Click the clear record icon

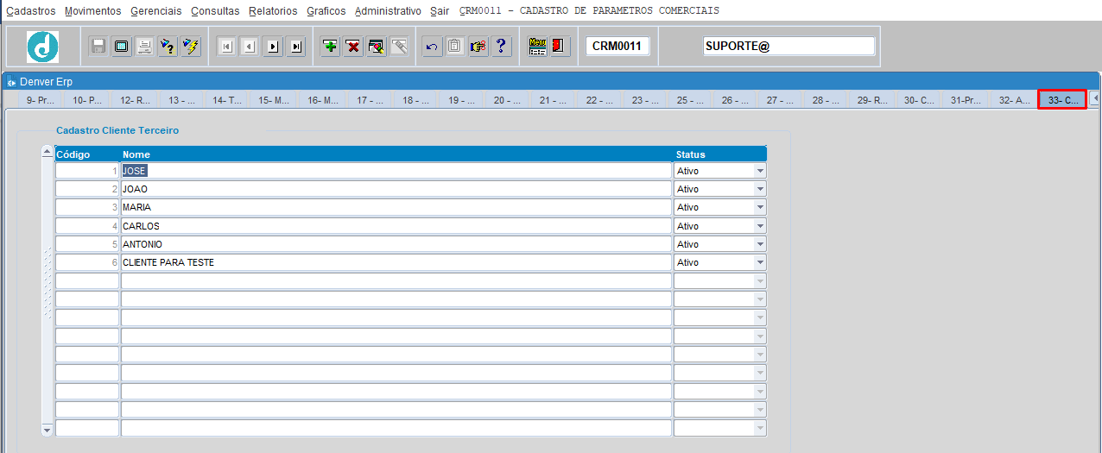pyautogui.click(x=377, y=47)
